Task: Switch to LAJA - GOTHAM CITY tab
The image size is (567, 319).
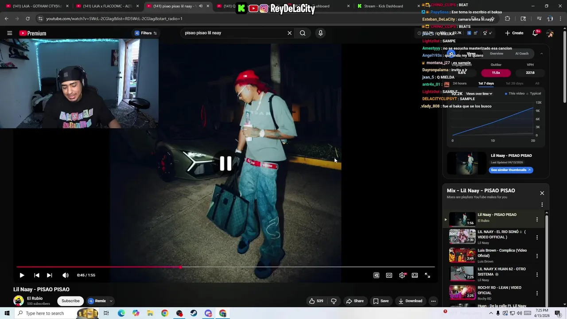Action: coord(36,6)
